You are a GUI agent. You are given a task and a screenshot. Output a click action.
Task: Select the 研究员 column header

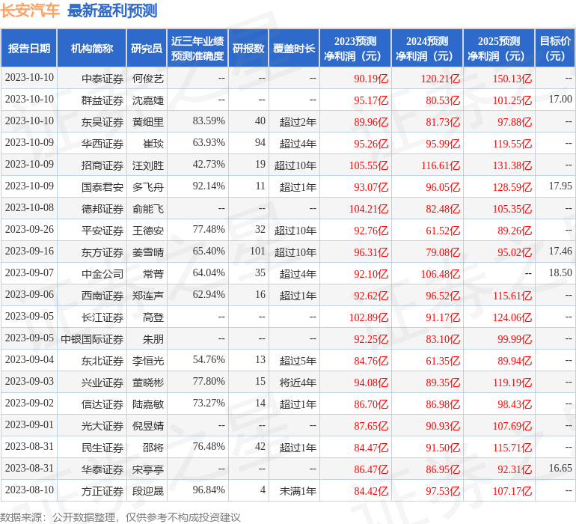(147, 48)
